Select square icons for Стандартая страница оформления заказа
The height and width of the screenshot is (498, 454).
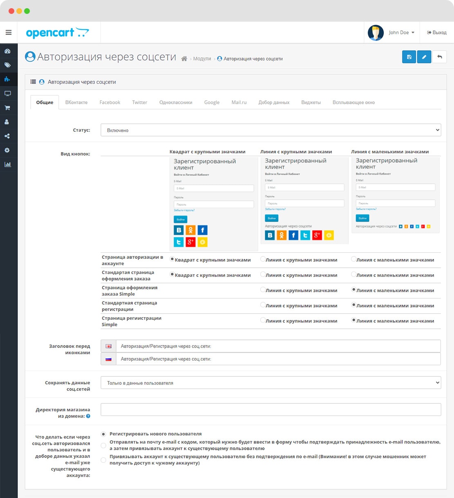coord(172,274)
